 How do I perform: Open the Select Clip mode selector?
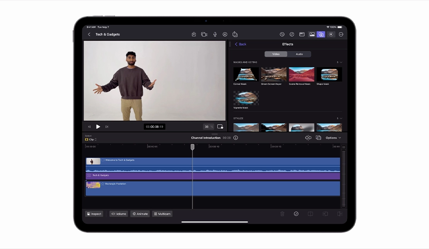point(91,139)
